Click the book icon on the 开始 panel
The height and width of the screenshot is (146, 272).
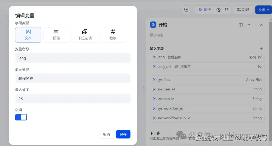click(x=241, y=24)
